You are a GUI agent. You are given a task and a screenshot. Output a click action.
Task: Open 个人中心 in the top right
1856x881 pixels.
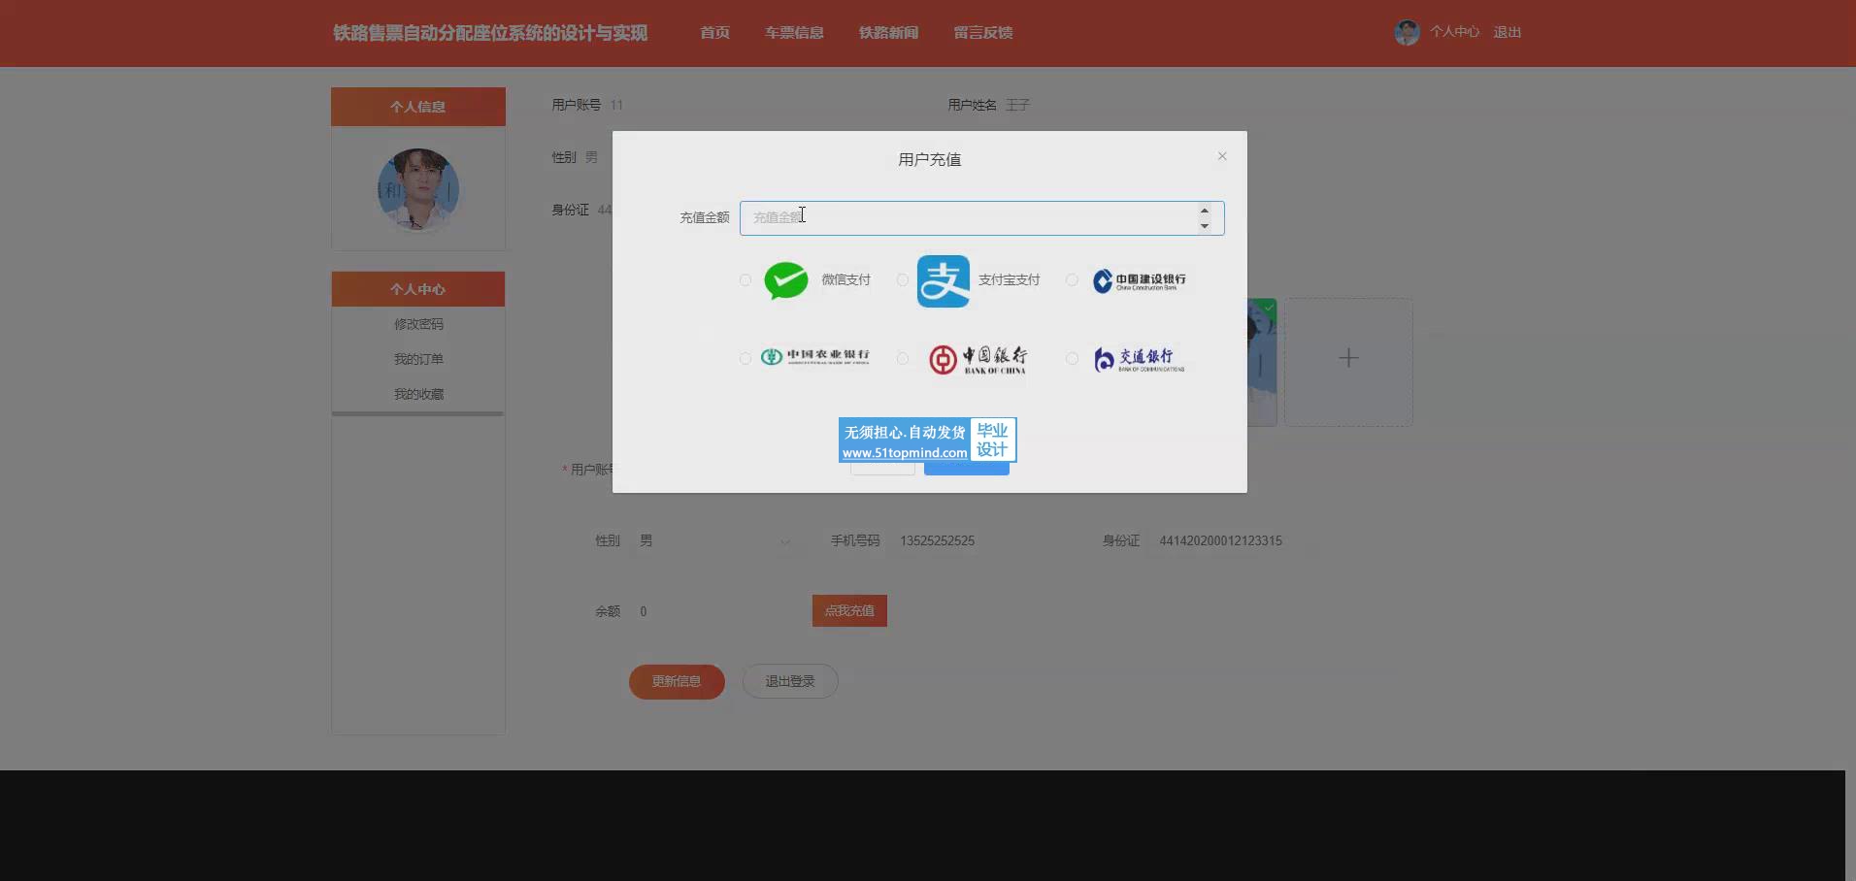1454,32
